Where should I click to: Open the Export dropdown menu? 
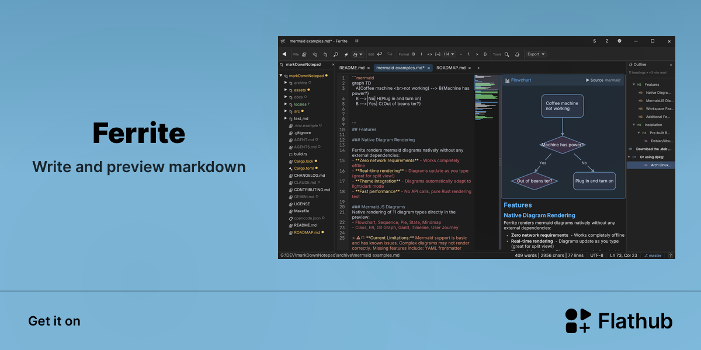[536, 54]
